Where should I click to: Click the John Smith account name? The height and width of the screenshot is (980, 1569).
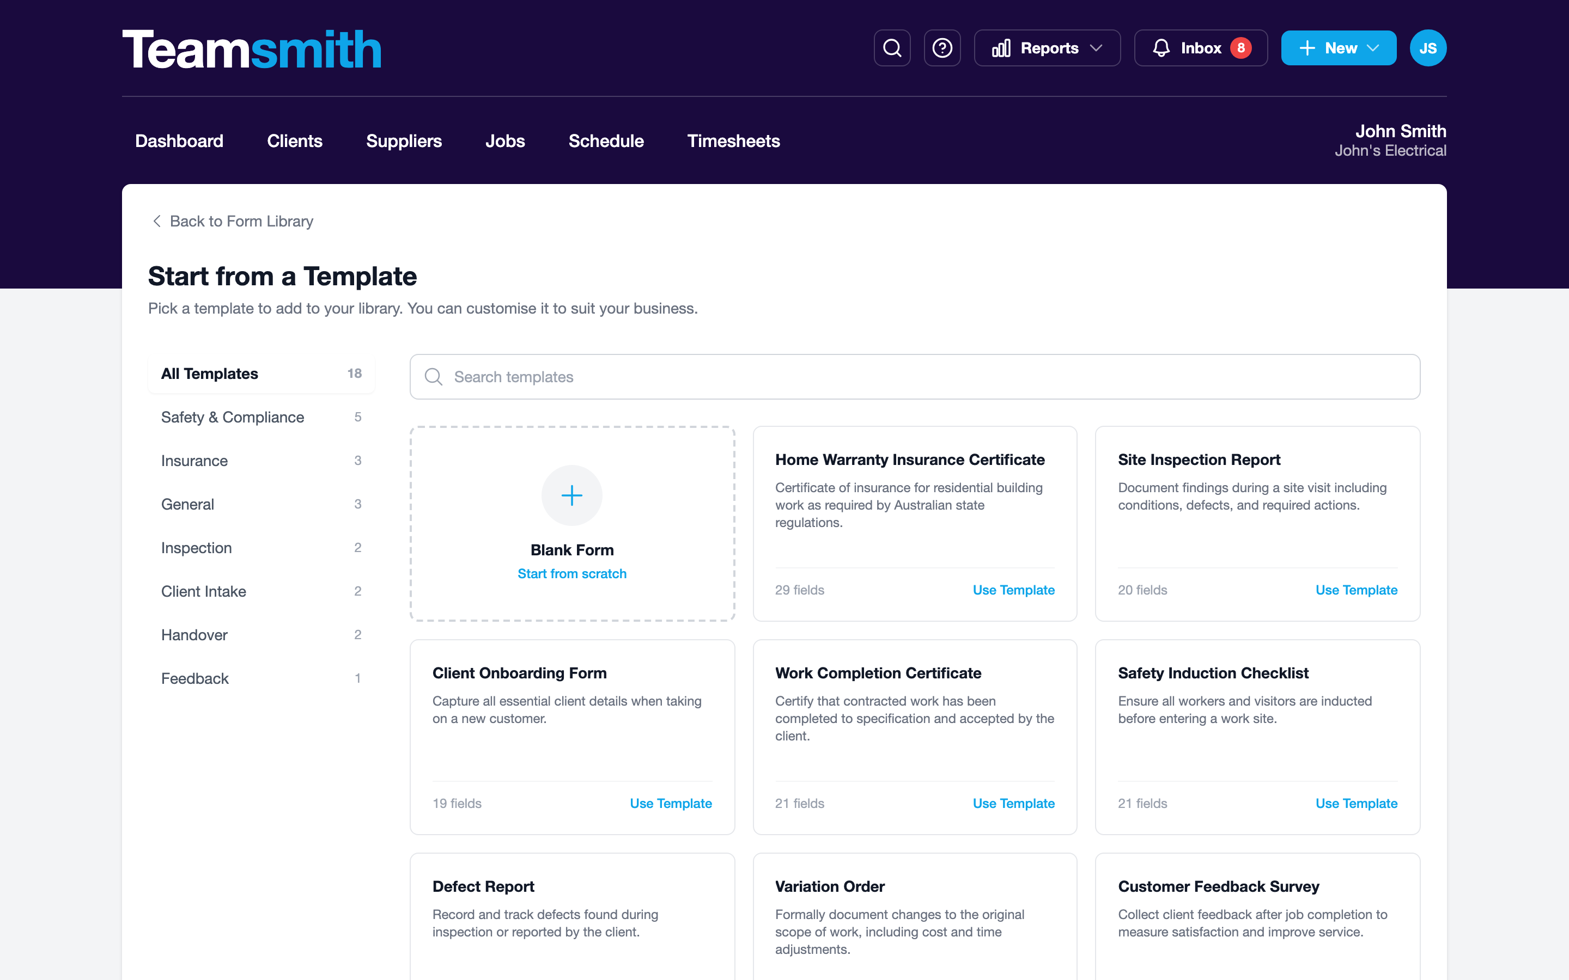tap(1401, 131)
